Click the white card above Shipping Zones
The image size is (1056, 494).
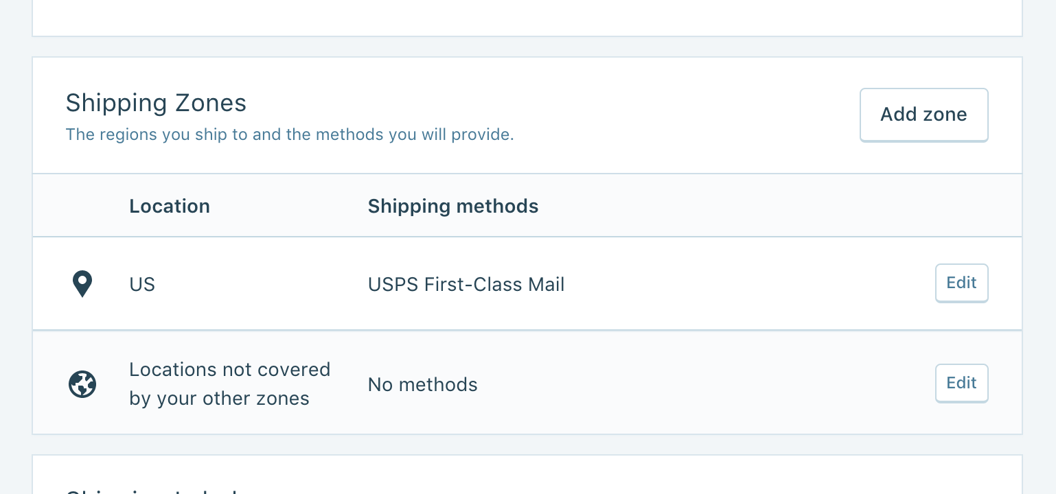(x=527, y=17)
